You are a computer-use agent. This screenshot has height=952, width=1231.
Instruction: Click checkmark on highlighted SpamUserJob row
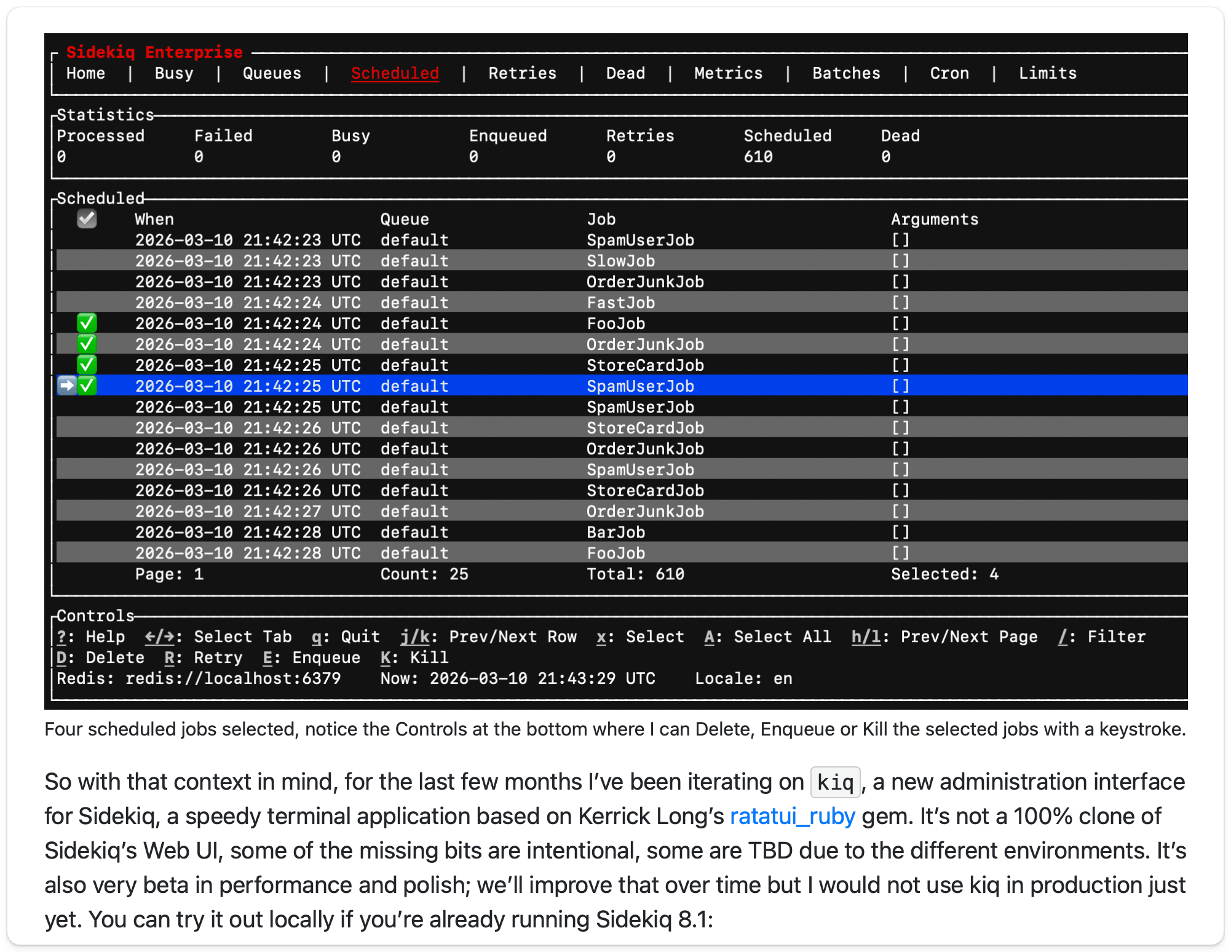tap(87, 386)
